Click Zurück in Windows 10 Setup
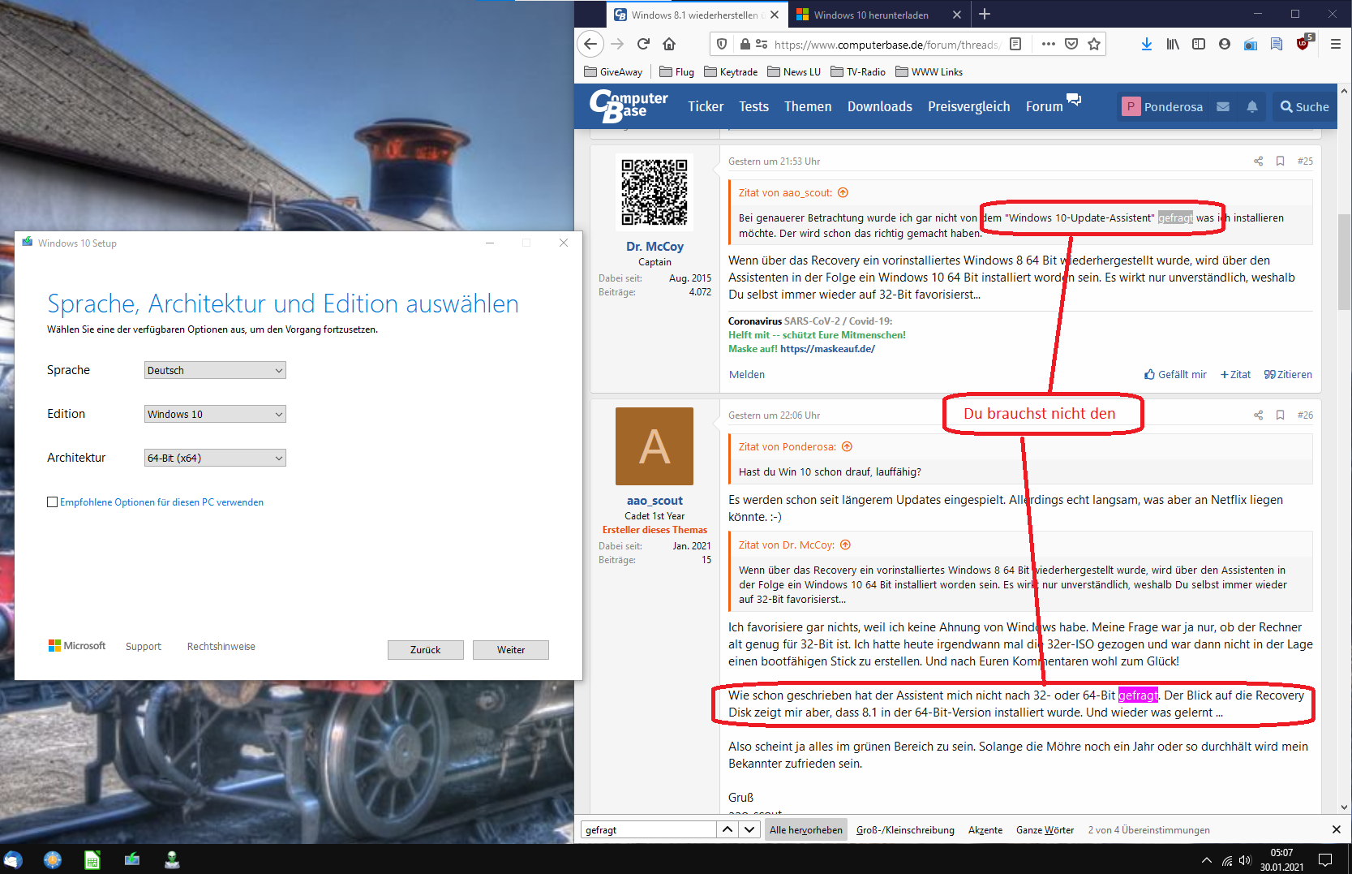The width and height of the screenshot is (1352, 874). 426,650
